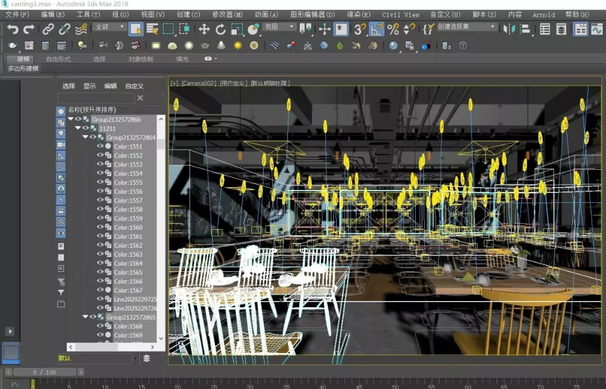
Task: Click the teapot render icon in toolbar
Action: click(x=12, y=45)
